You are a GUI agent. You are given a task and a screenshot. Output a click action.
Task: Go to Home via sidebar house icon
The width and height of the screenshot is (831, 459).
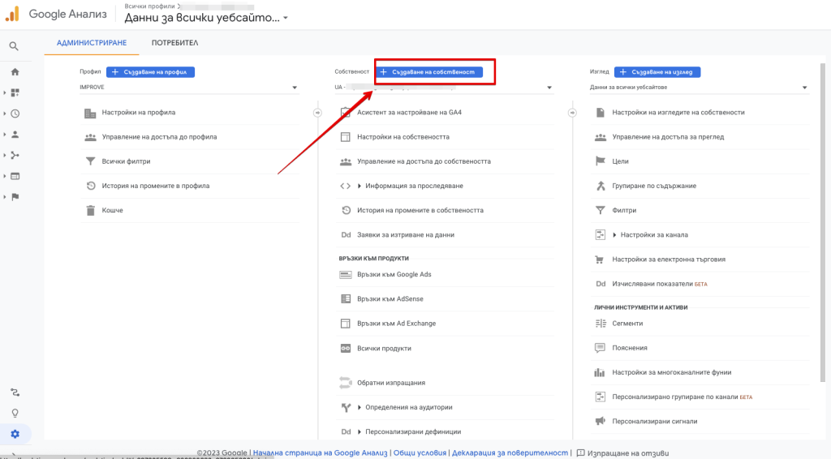point(15,71)
